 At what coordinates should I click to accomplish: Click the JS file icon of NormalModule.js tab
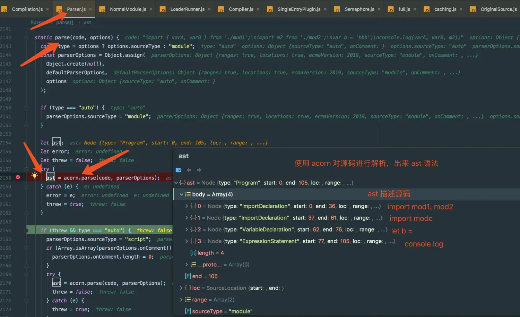tap(102, 9)
